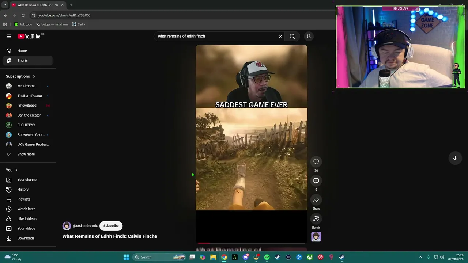Open a new Chrome tab
The height and width of the screenshot is (263, 468).
(x=71, y=5)
